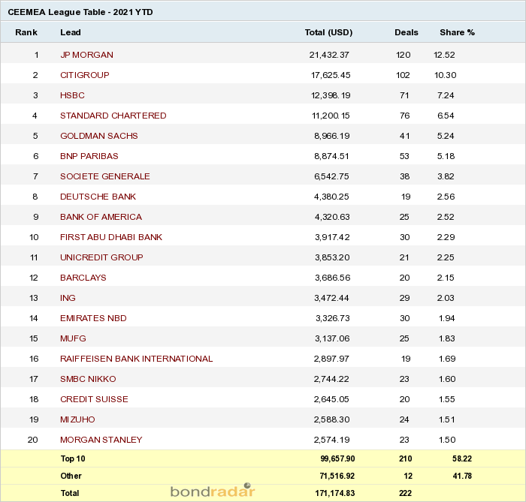Click the Total summary row label
Screen dimensions: 526x502
pos(70,493)
